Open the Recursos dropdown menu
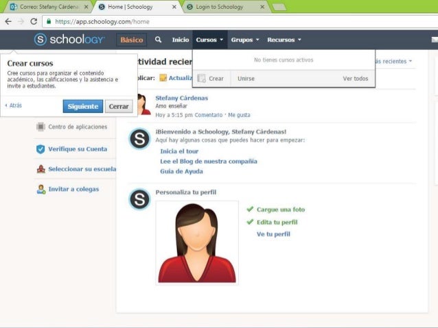 pyautogui.click(x=284, y=40)
